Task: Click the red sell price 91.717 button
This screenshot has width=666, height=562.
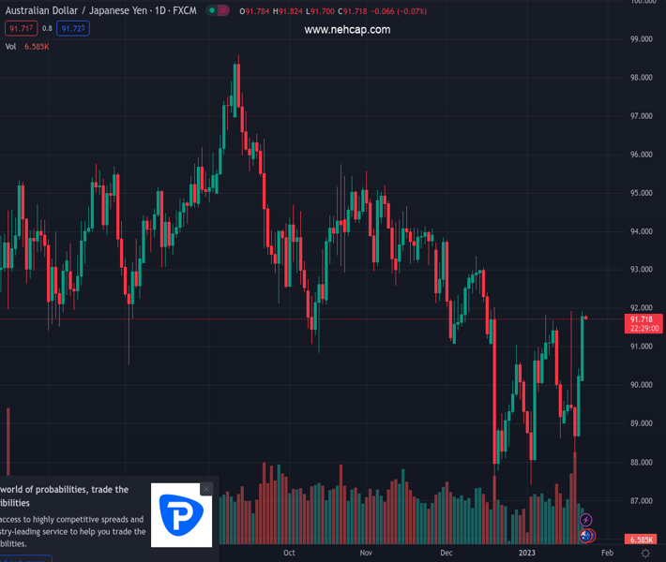Action: [x=20, y=29]
